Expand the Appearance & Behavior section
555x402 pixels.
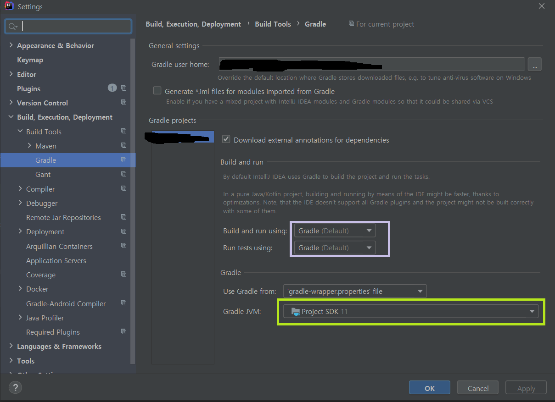pyautogui.click(x=11, y=45)
